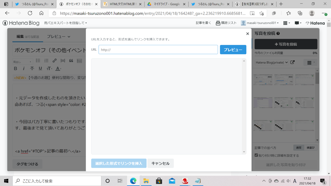
Task: Uncheck 貼り付け時に詳細を設定する checkbox
Action: click(256, 155)
